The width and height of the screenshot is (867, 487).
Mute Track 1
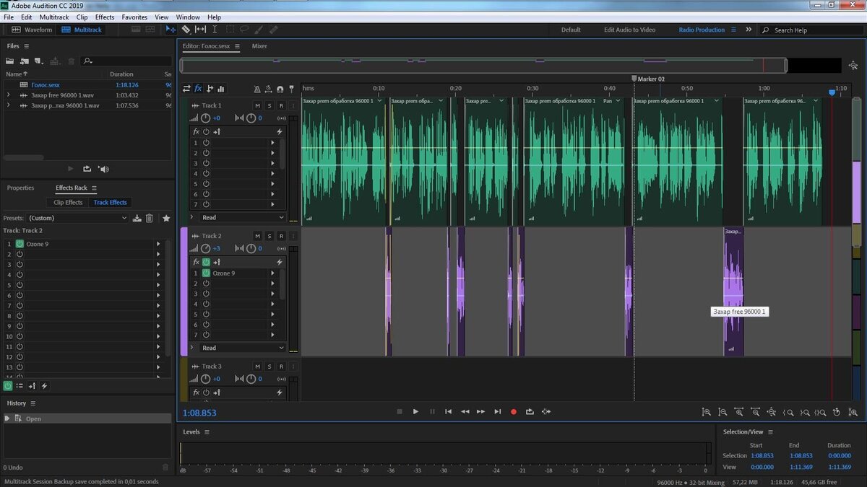(257, 105)
